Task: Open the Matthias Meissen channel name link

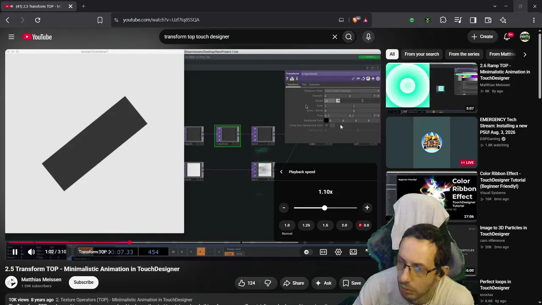Action: click(41, 280)
